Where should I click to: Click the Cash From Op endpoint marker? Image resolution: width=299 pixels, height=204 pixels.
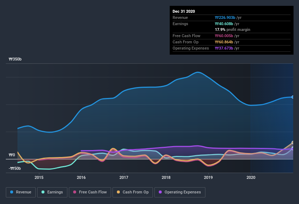(293, 142)
